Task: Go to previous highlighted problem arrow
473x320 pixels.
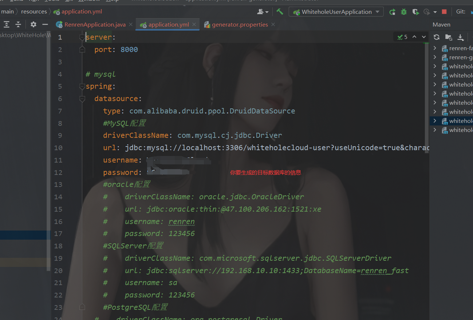Action: (x=414, y=37)
